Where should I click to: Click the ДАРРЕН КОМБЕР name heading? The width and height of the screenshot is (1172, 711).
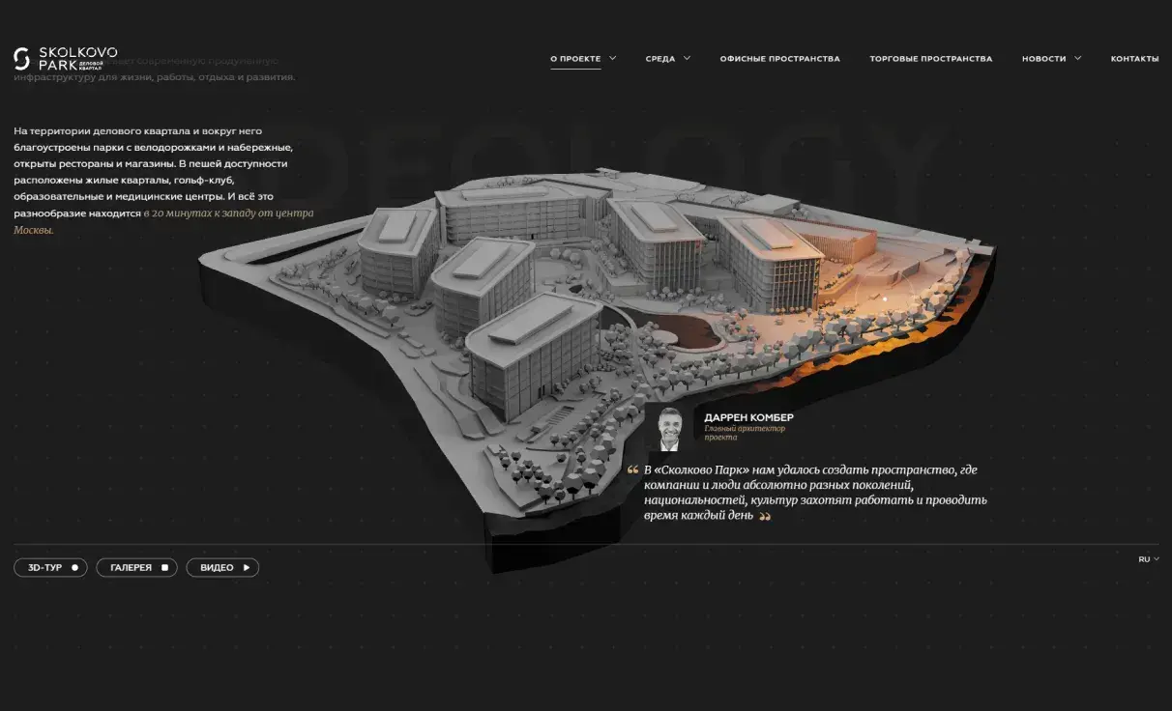(748, 417)
